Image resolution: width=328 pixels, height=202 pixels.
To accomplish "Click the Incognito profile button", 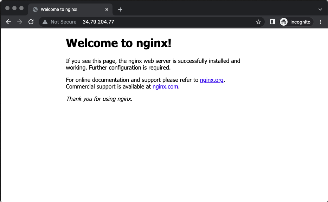I will pos(296,22).
